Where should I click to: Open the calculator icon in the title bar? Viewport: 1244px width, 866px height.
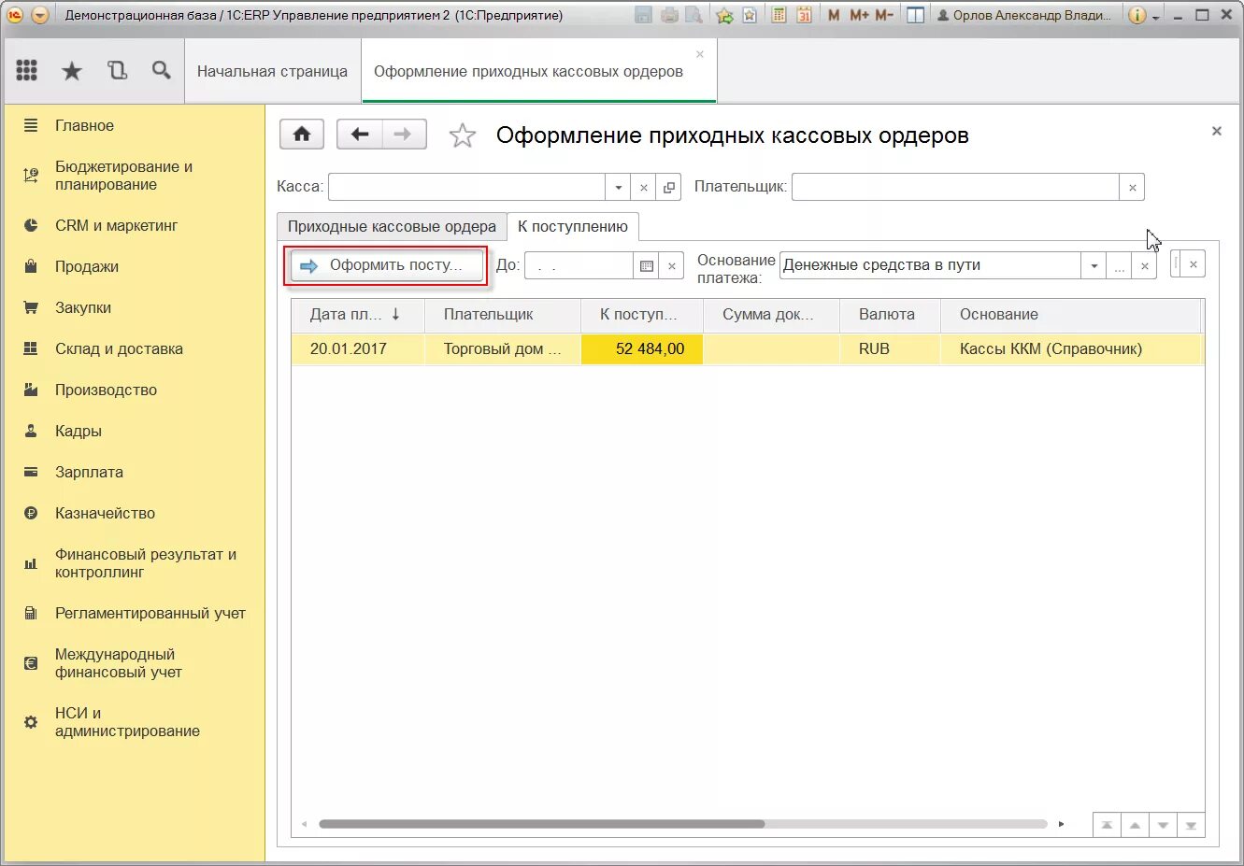tap(779, 15)
